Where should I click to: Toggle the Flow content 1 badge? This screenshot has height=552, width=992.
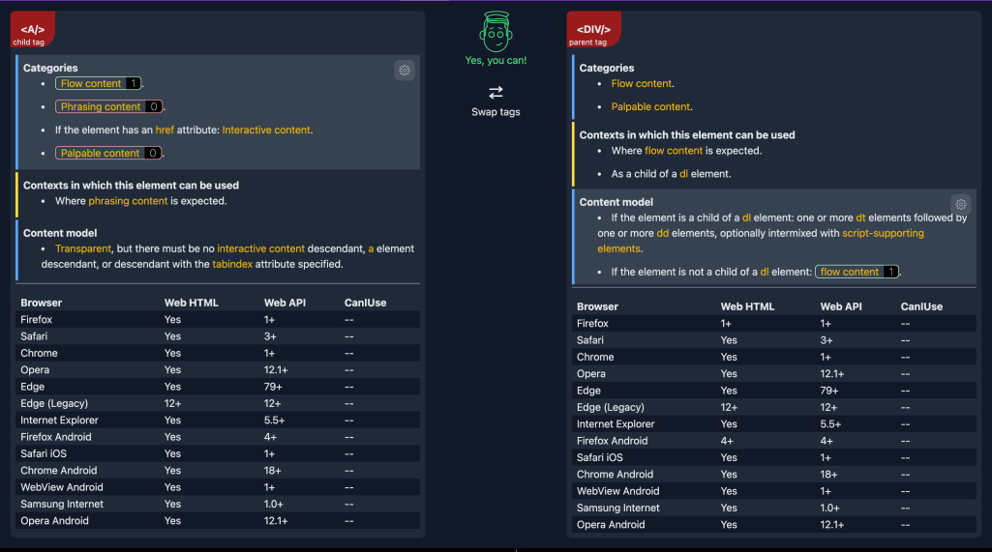[x=99, y=84]
